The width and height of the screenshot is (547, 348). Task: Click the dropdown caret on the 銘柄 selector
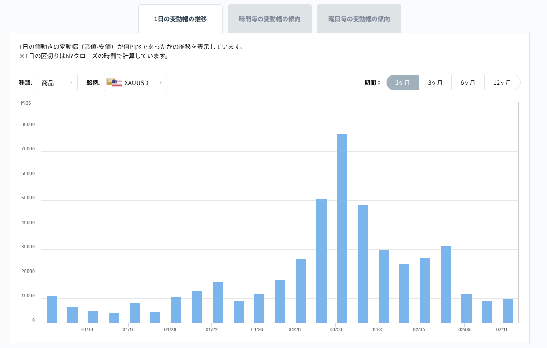click(160, 82)
